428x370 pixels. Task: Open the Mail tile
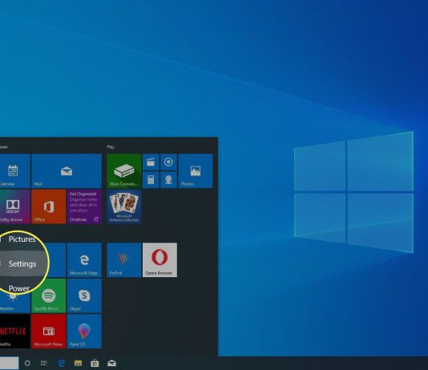67,171
